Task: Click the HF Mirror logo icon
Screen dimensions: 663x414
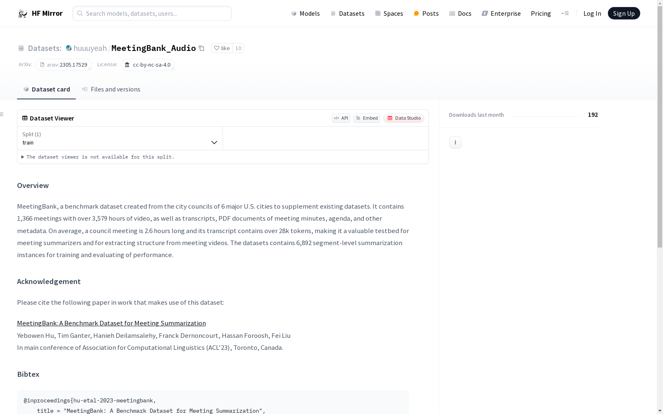Action: point(23,14)
